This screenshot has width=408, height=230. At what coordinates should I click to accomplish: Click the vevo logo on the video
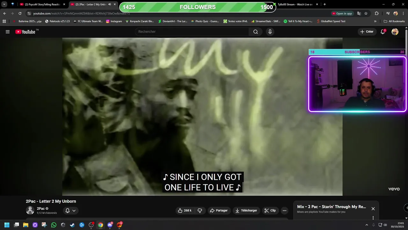click(x=394, y=189)
